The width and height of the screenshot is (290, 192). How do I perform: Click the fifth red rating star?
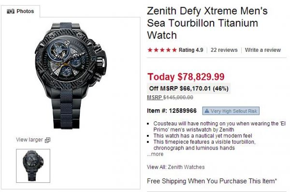click(x=174, y=50)
